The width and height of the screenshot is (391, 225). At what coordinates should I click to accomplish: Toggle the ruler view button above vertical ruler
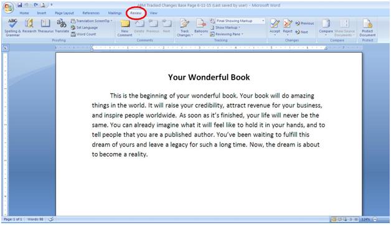(6, 48)
